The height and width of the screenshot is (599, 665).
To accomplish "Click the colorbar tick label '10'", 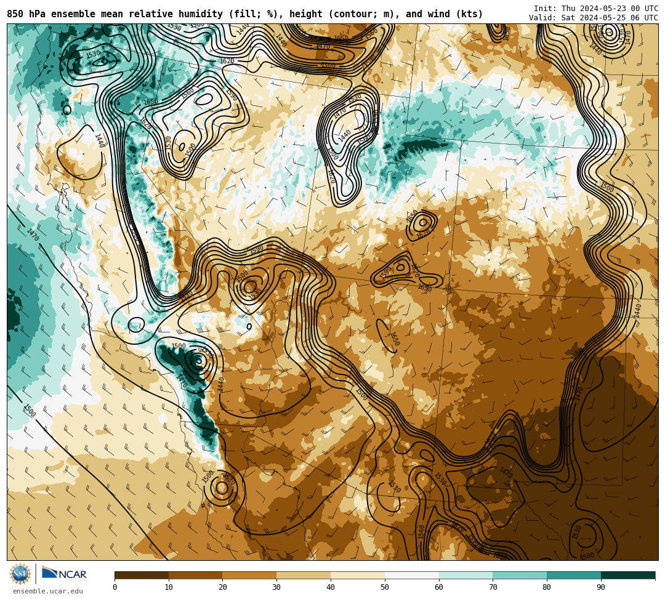I will [x=169, y=587].
